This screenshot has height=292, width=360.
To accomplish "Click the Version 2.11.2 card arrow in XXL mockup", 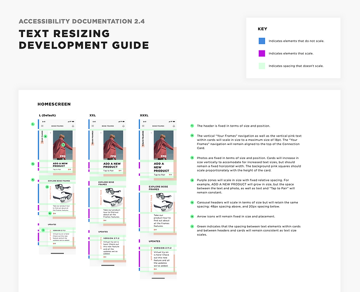I will click(104, 257).
